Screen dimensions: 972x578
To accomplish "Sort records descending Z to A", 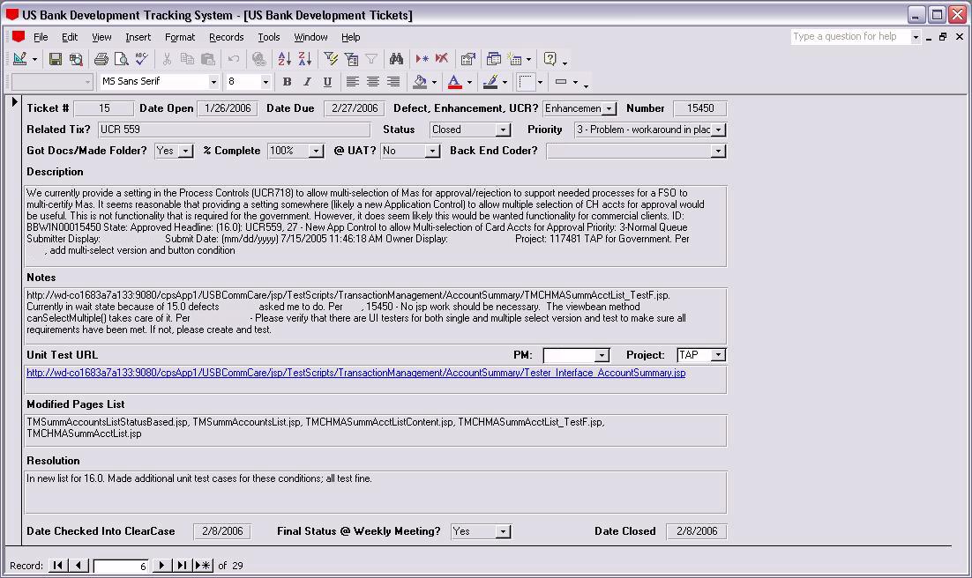I will coord(304,59).
